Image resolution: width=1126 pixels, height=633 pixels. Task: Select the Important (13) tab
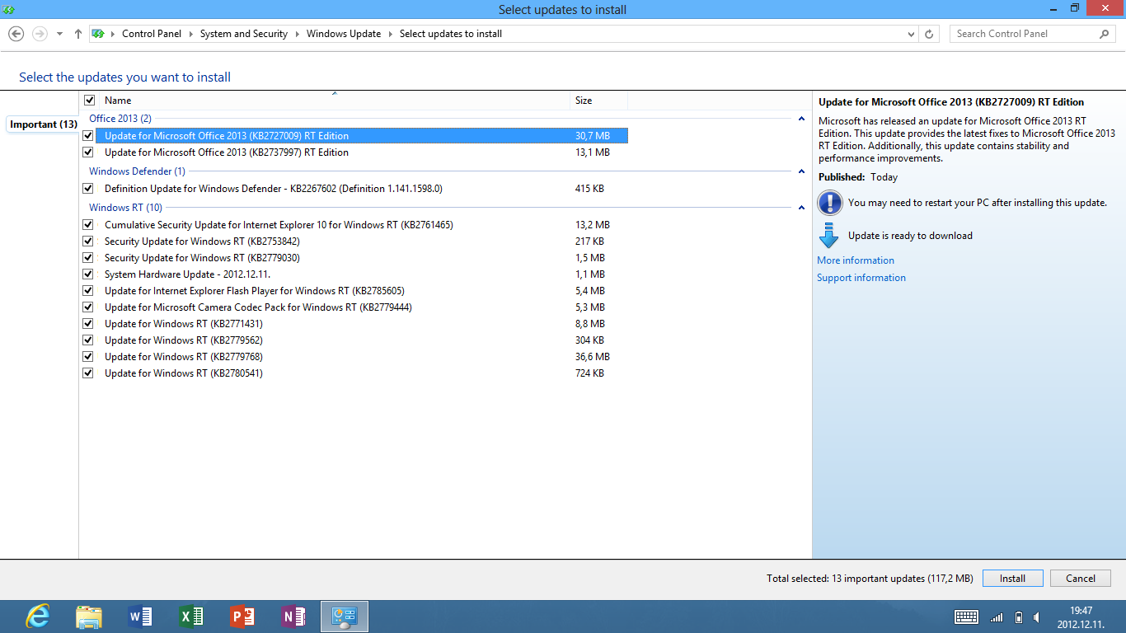click(x=43, y=124)
